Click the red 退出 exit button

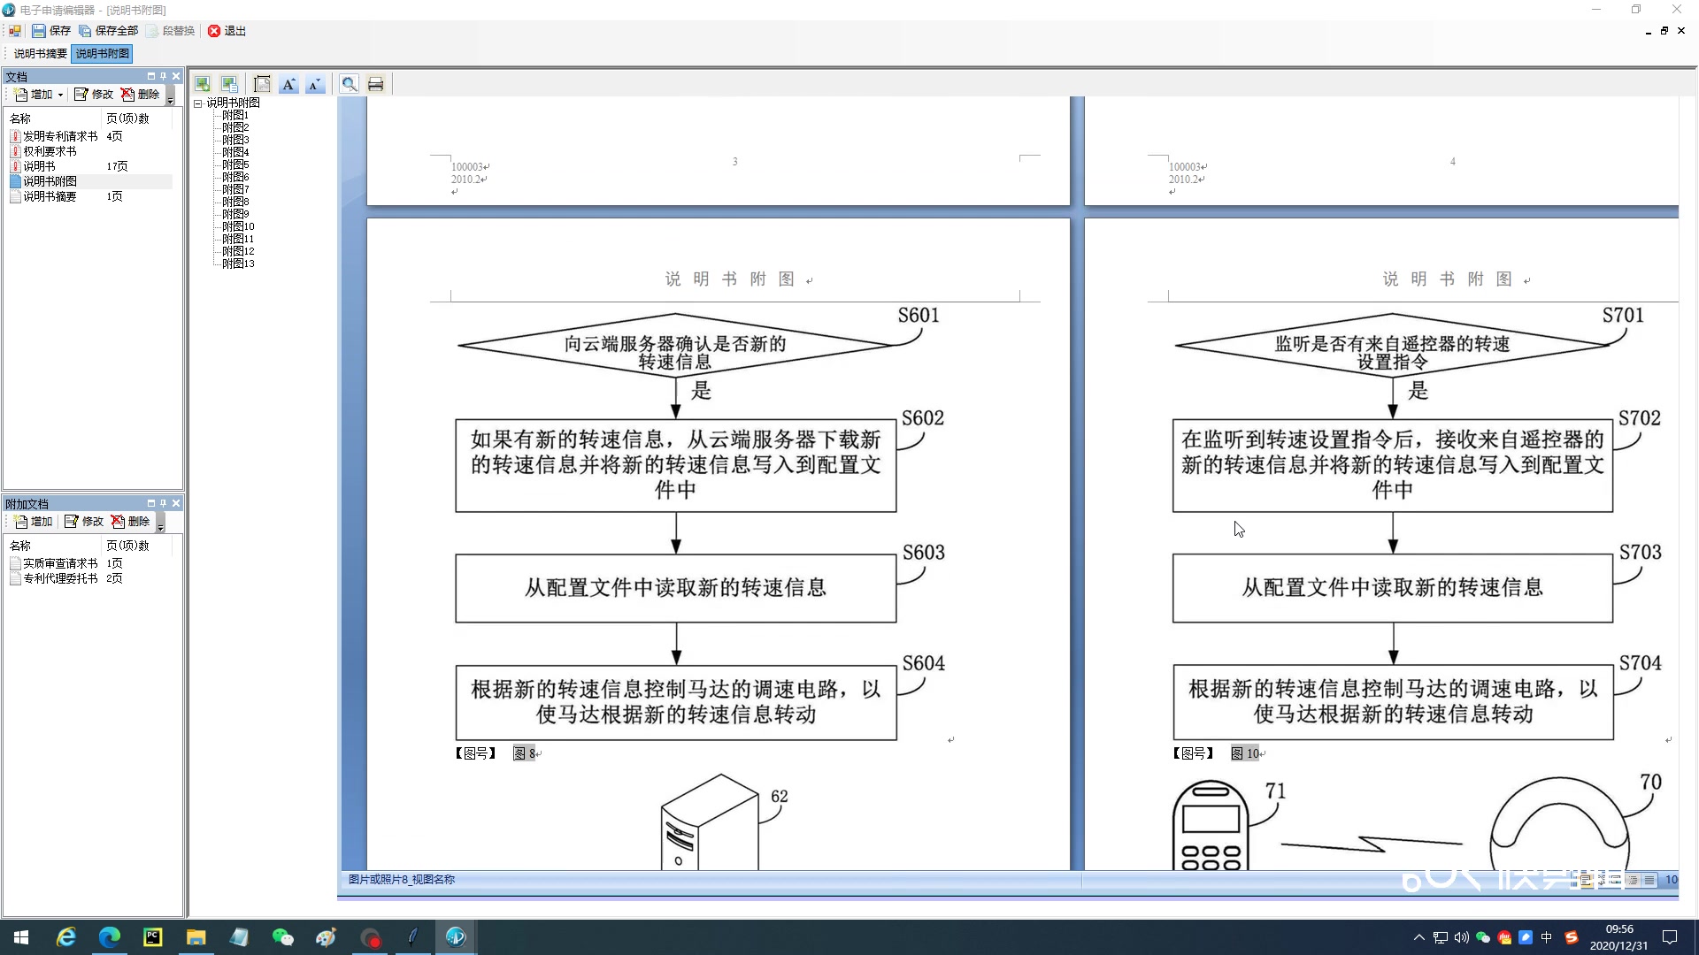tap(227, 31)
